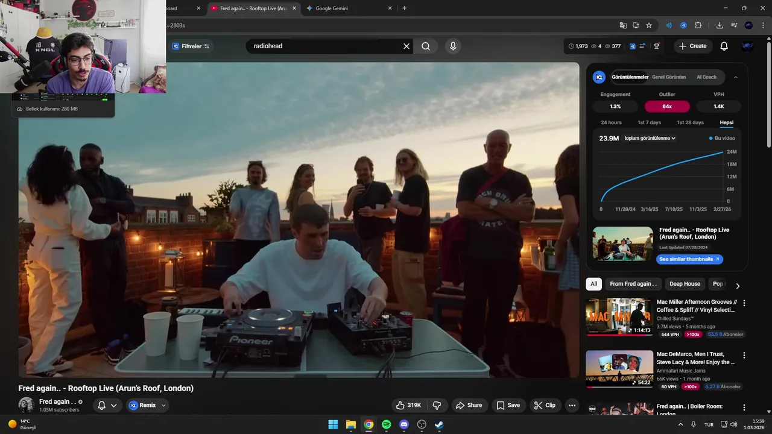Click See similar thumbnails button
Screen dimensions: 772x434
(x=689, y=259)
